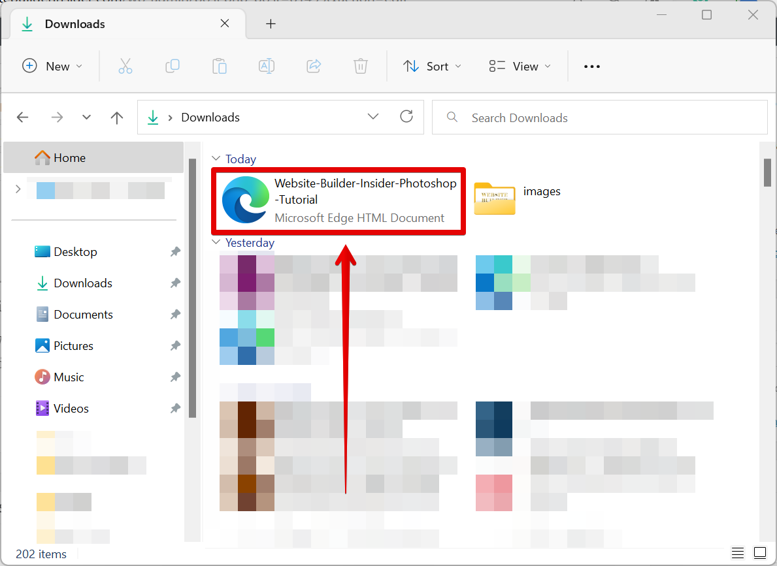Viewport: 777px width, 566px height.
Task: Click the Copy icon in toolbar
Action: [x=173, y=66]
